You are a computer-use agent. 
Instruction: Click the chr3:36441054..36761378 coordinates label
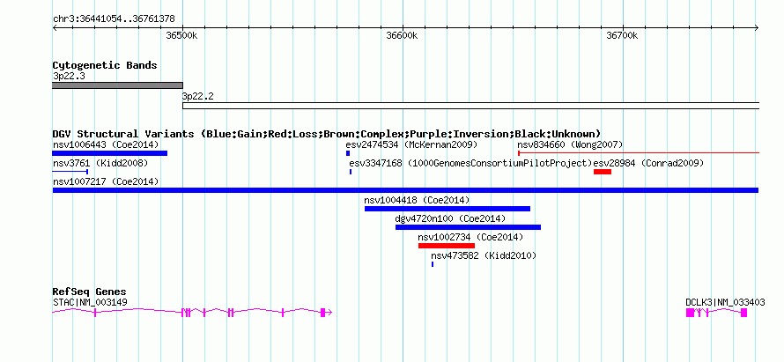114,19
